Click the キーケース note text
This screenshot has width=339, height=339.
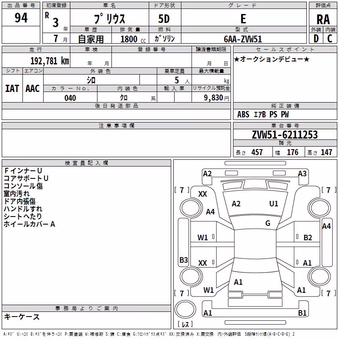click(x=22, y=317)
